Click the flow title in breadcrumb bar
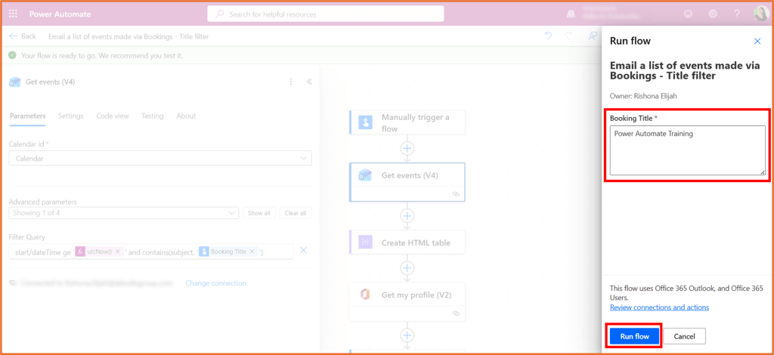This screenshot has height=355, width=774. point(128,36)
